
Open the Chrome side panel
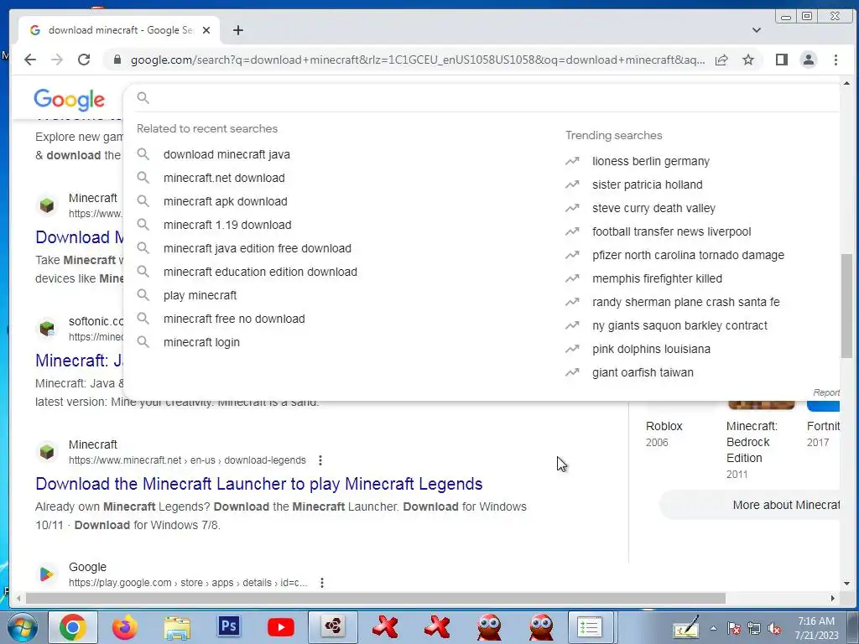(782, 60)
